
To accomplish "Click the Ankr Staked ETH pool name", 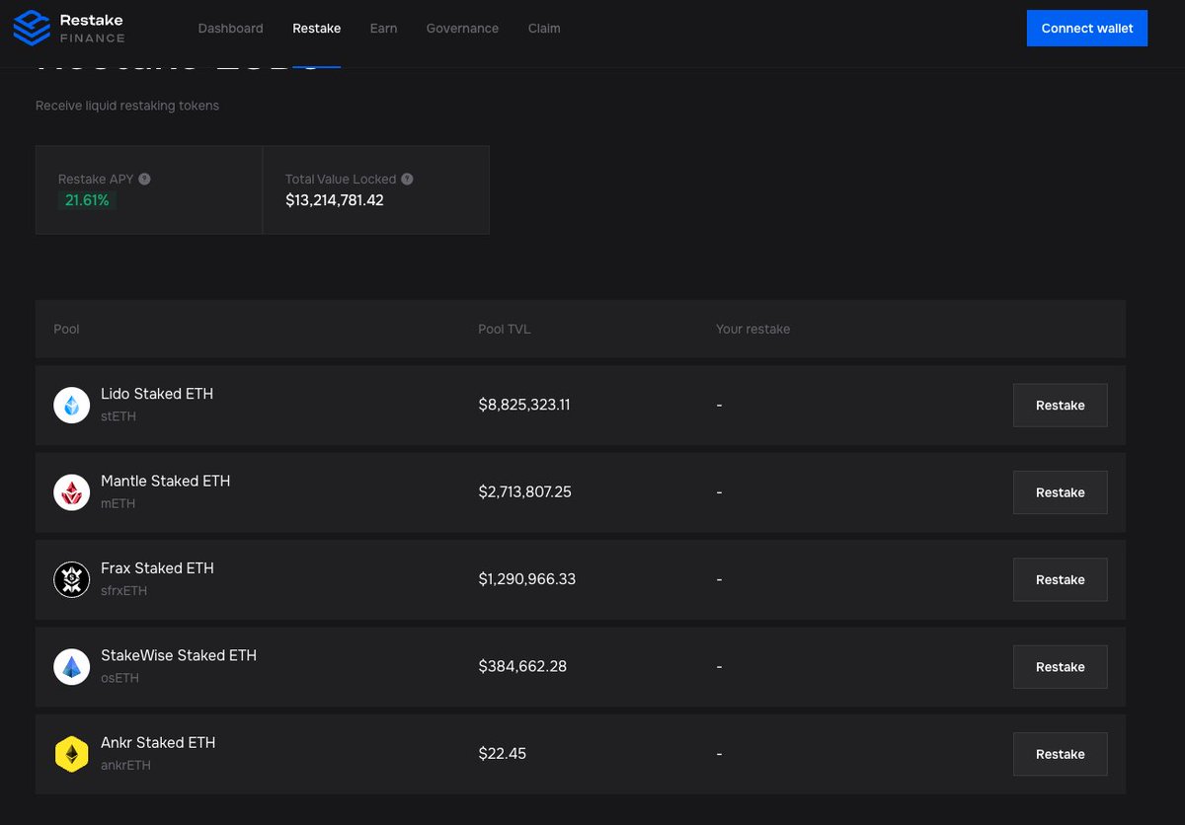I will (x=158, y=743).
